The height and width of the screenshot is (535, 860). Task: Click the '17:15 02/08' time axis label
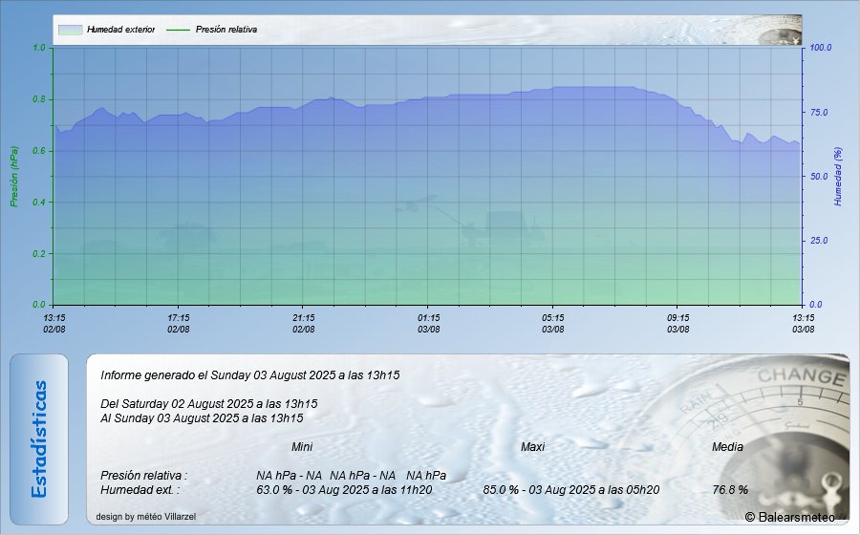click(x=179, y=324)
